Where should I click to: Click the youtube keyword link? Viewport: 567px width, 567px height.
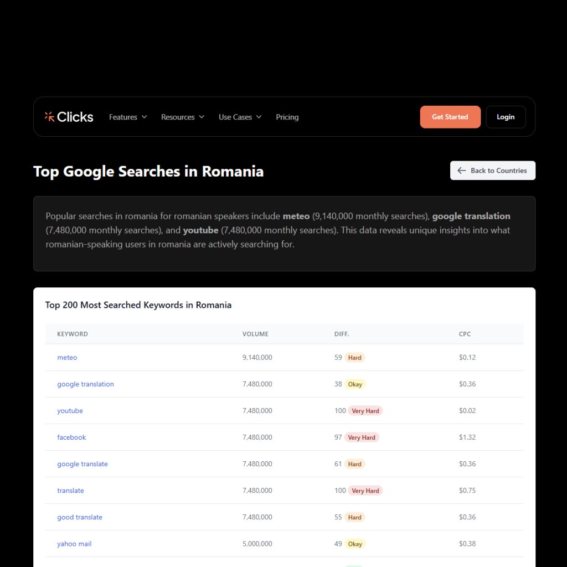pyautogui.click(x=70, y=410)
